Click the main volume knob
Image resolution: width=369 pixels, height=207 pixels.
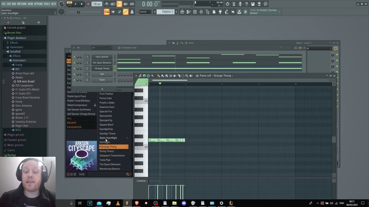pyautogui.click(x=61, y=4)
